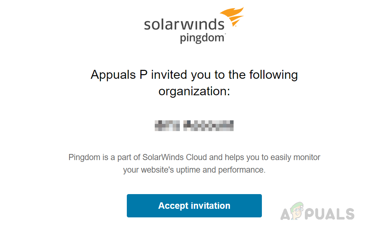Click the solarwinds wordmark in the logo
Viewport: 369px width, 236px height.
[x=184, y=25]
